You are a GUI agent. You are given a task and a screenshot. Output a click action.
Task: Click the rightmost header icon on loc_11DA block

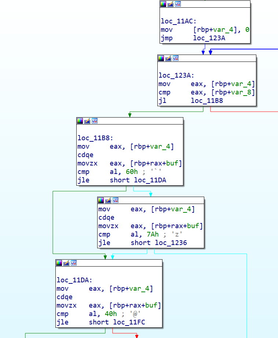click(74, 263)
